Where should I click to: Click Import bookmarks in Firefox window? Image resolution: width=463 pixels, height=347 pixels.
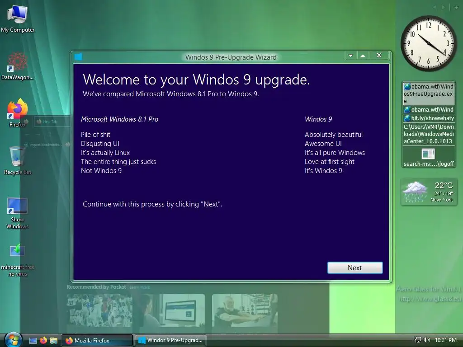pyautogui.click(x=43, y=145)
